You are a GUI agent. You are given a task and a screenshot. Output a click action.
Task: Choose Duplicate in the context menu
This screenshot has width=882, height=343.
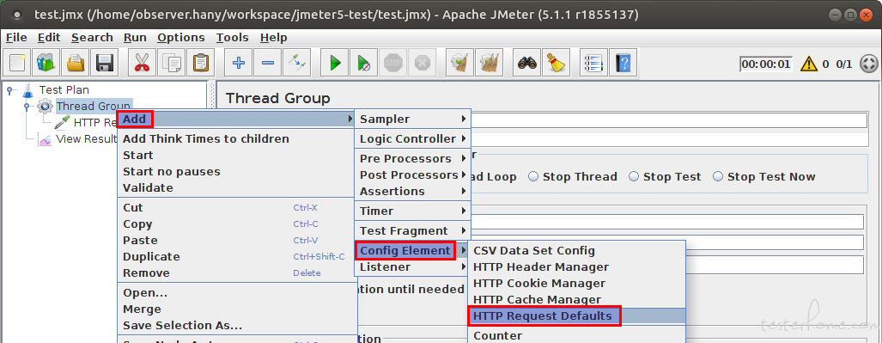(x=235, y=257)
